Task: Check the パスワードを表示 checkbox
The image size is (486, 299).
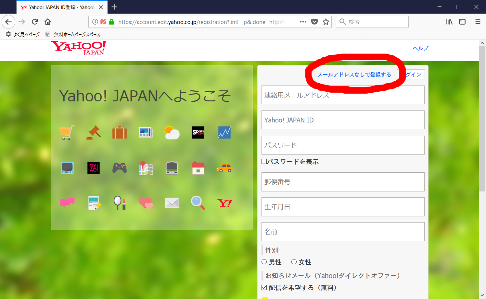Action: [x=264, y=161]
